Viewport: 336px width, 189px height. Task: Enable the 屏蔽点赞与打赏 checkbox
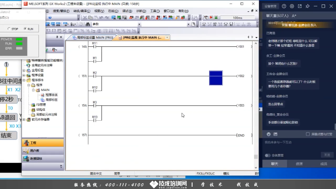point(308,134)
